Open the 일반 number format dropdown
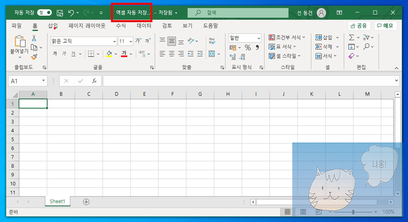The image size is (408, 222). click(259, 38)
